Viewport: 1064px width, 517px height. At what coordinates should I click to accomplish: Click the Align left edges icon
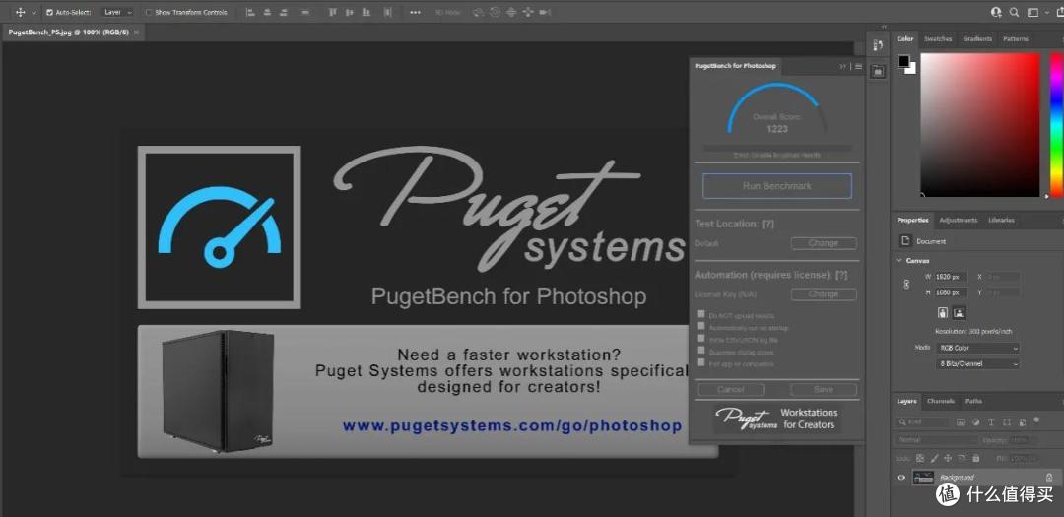pyautogui.click(x=250, y=12)
